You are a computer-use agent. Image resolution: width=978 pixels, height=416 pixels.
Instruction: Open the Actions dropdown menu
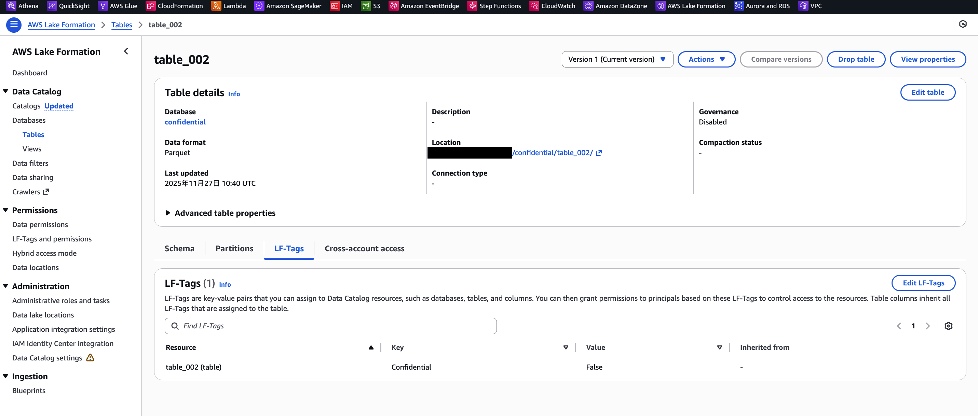[706, 59]
